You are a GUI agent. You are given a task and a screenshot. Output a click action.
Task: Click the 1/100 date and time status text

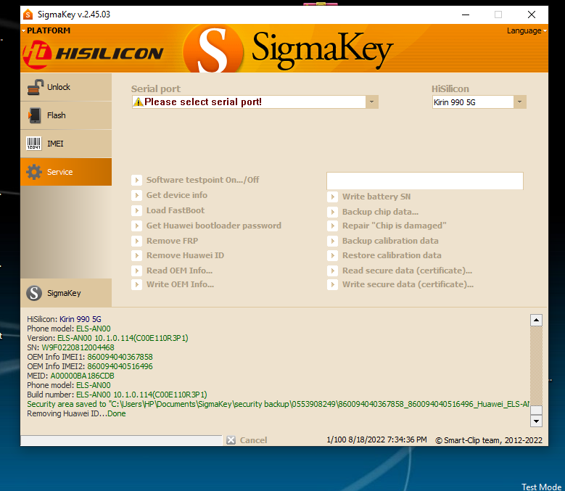coord(376,440)
